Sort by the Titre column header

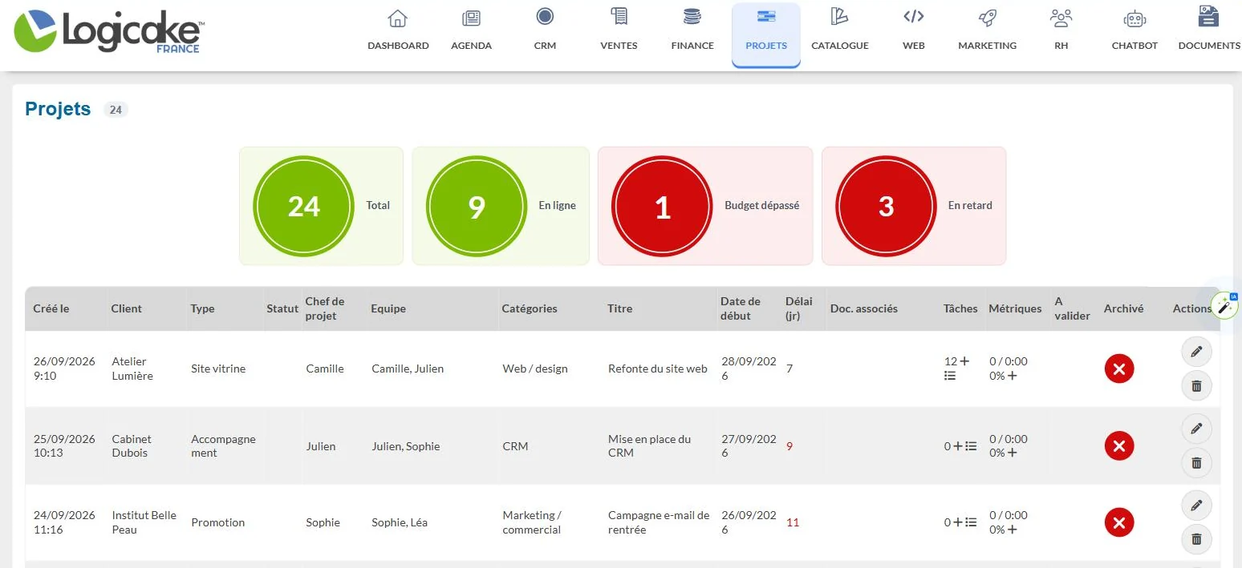[x=620, y=308]
